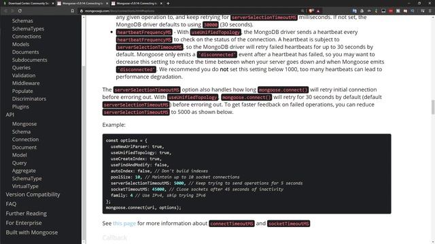The image size is (435, 244).
Task: Open the FAQ sidebar link
Action: (11, 204)
